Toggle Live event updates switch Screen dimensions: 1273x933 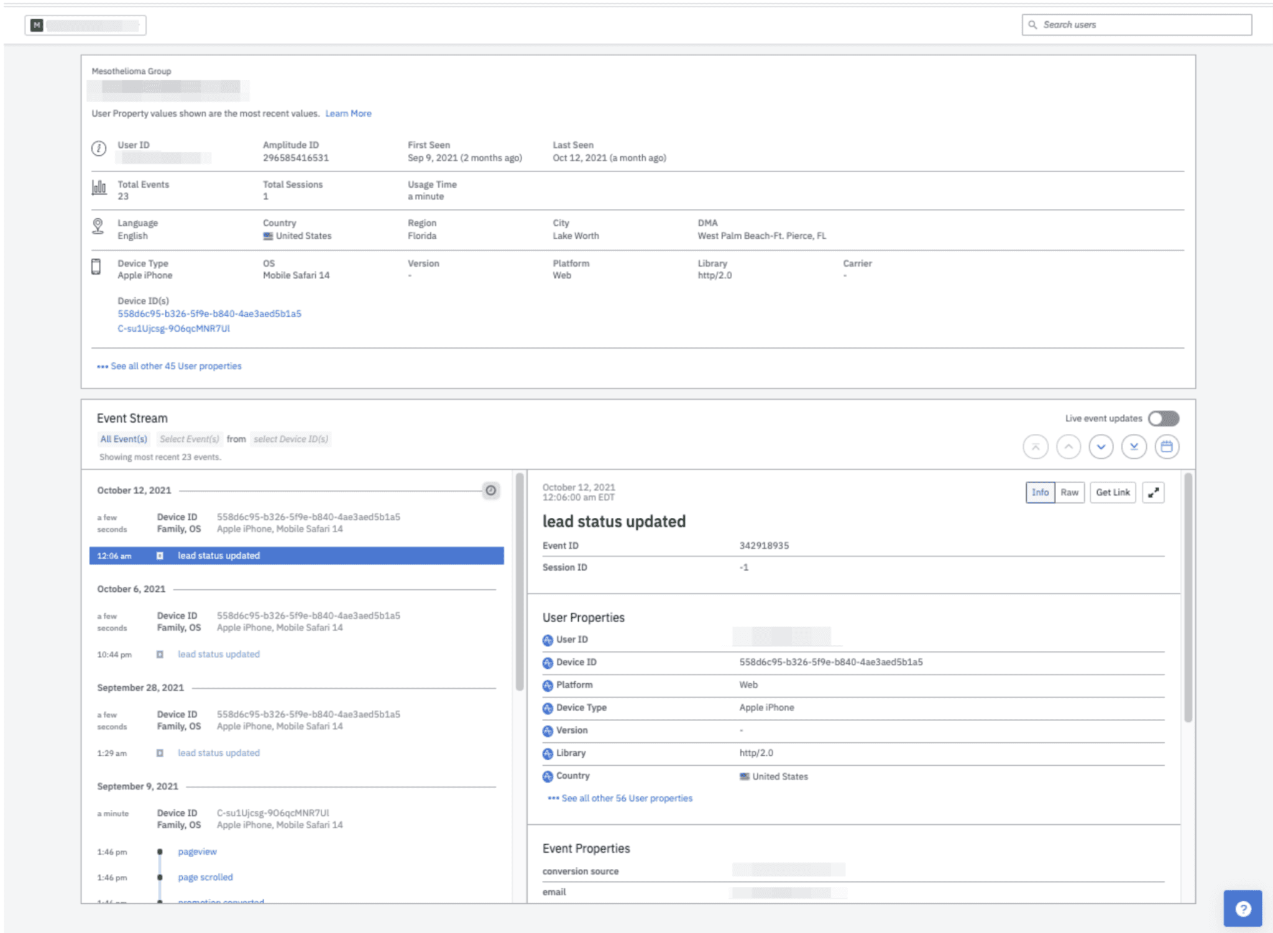click(1163, 418)
